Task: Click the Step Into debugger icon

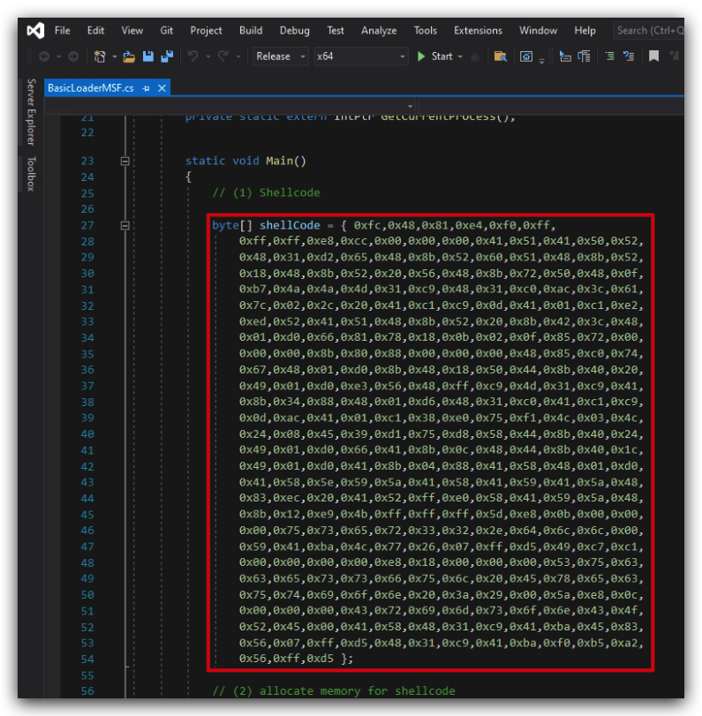Action: point(565,57)
